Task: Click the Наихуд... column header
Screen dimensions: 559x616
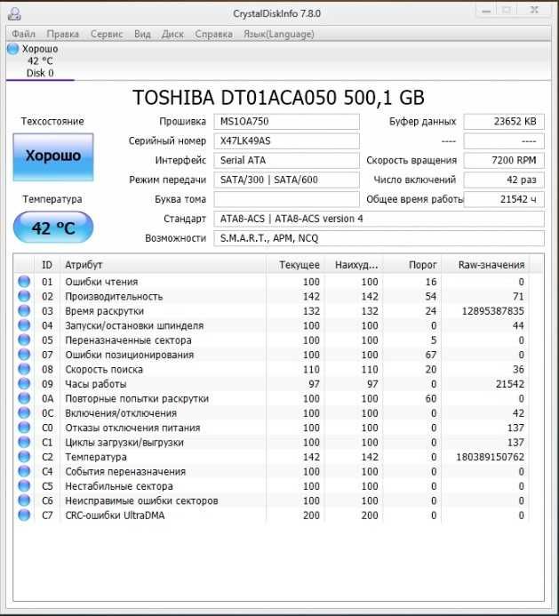Action: coord(354,265)
